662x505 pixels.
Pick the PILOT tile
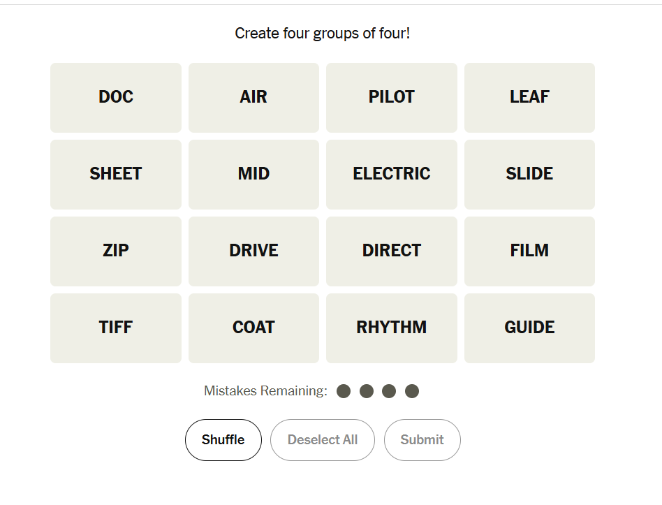392,98
